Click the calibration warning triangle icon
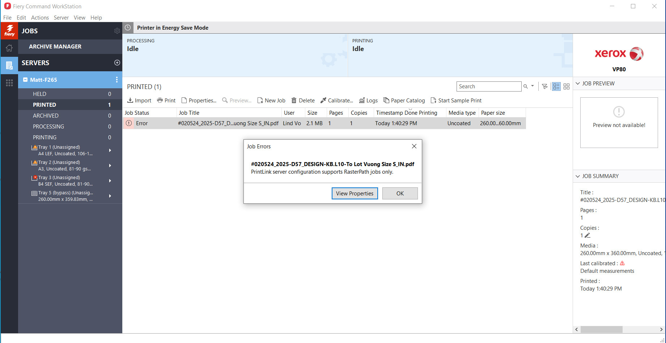 point(622,263)
